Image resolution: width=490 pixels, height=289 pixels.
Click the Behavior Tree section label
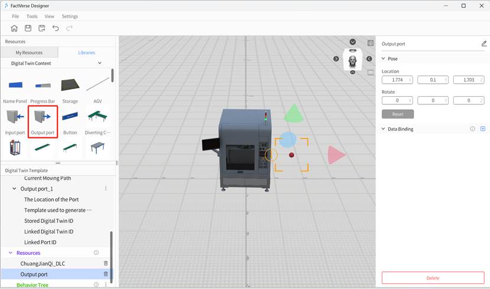[x=32, y=285]
